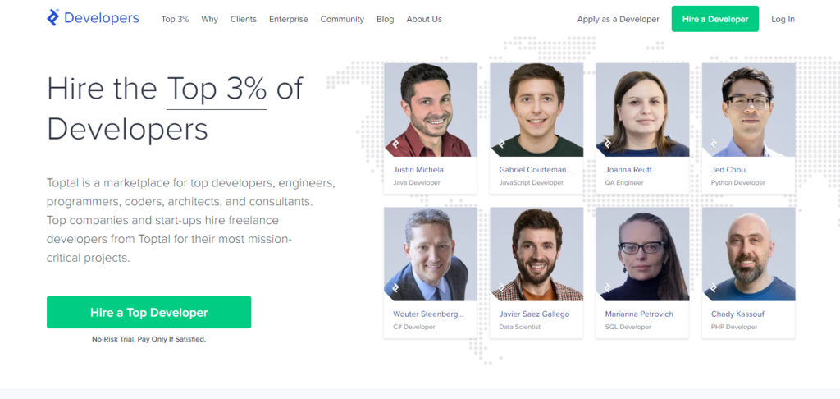Click the green Hire a Developer button

click(x=715, y=19)
